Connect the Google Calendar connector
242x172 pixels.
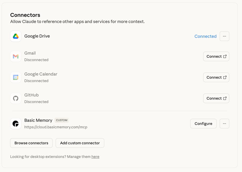click(x=216, y=77)
